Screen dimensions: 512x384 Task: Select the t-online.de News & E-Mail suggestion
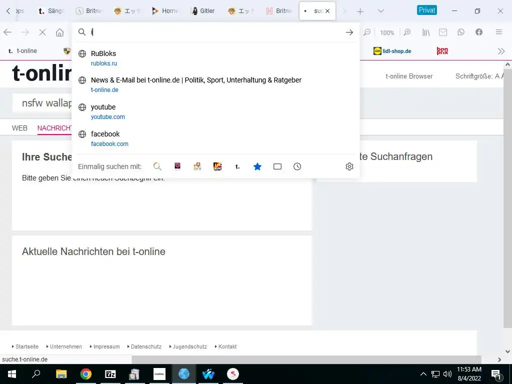(x=216, y=84)
